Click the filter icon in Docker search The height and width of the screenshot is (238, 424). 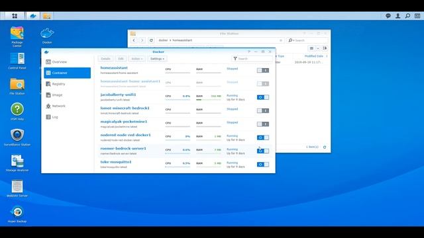pyautogui.click(x=235, y=59)
